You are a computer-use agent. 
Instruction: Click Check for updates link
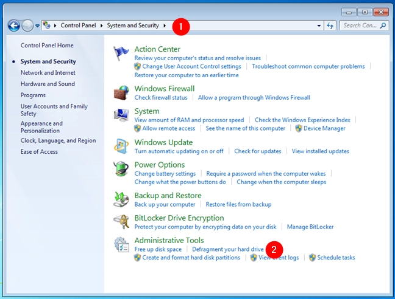tap(258, 151)
